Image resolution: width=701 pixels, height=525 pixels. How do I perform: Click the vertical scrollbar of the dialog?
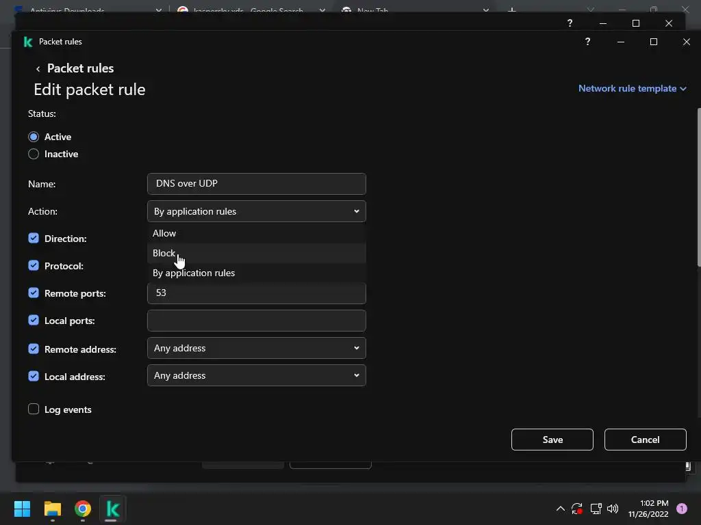click(699, 187)
